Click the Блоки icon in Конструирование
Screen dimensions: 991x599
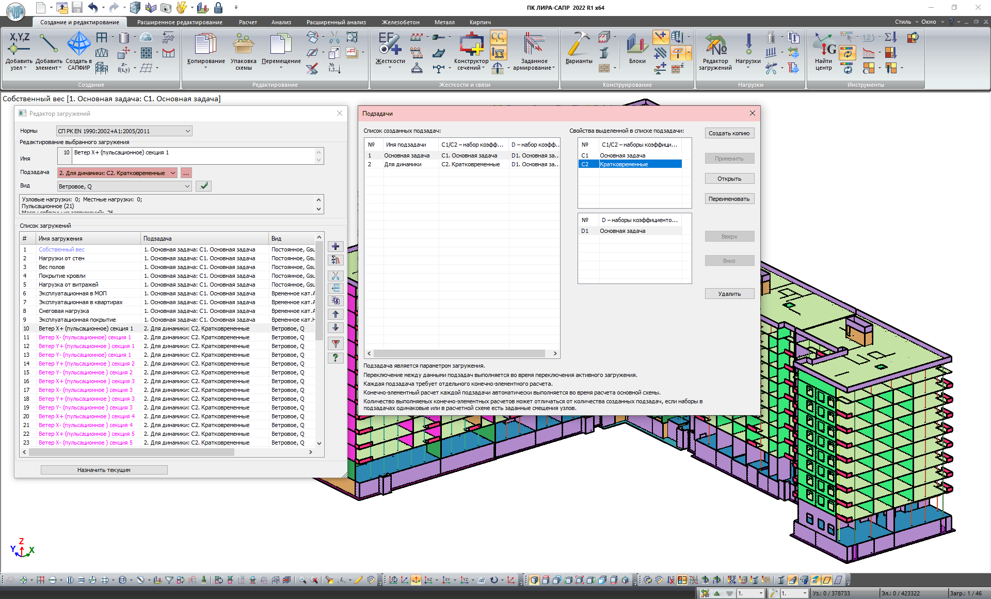tap(637, 44)
